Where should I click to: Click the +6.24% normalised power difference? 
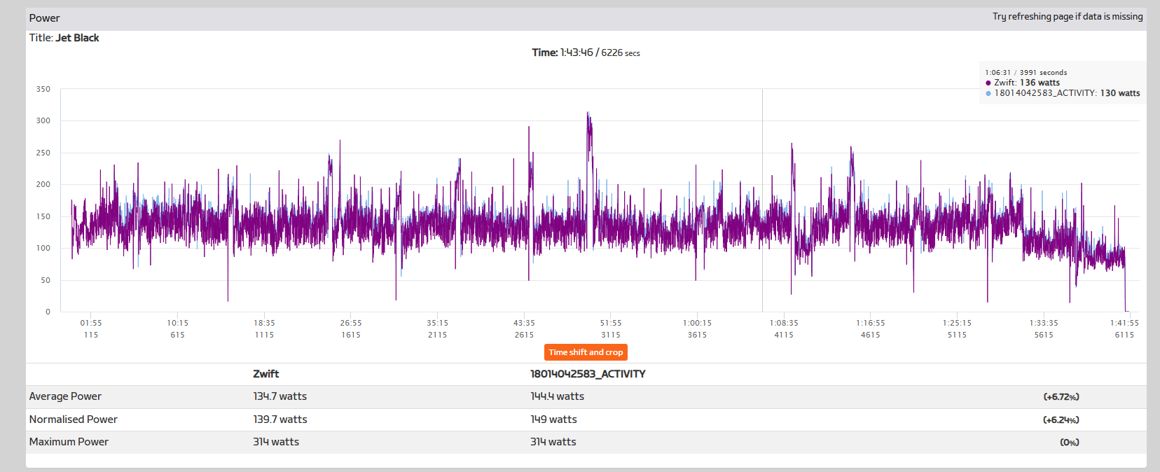[1061, 419]
